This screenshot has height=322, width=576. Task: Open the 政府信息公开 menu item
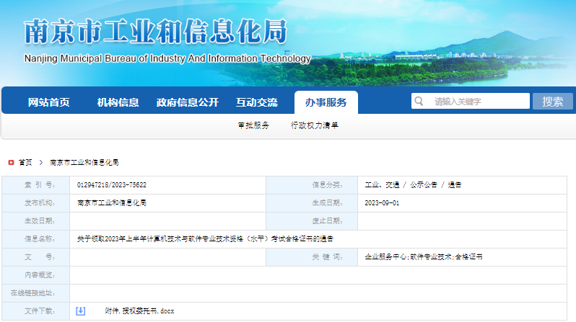click(x=187, y=102)
